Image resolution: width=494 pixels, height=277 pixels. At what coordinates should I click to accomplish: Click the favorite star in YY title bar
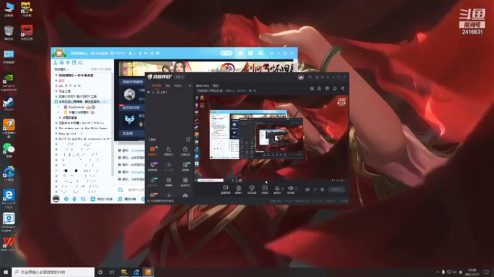140,54
